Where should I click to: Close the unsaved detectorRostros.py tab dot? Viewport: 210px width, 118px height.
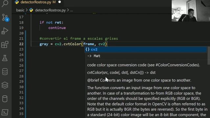60,2
